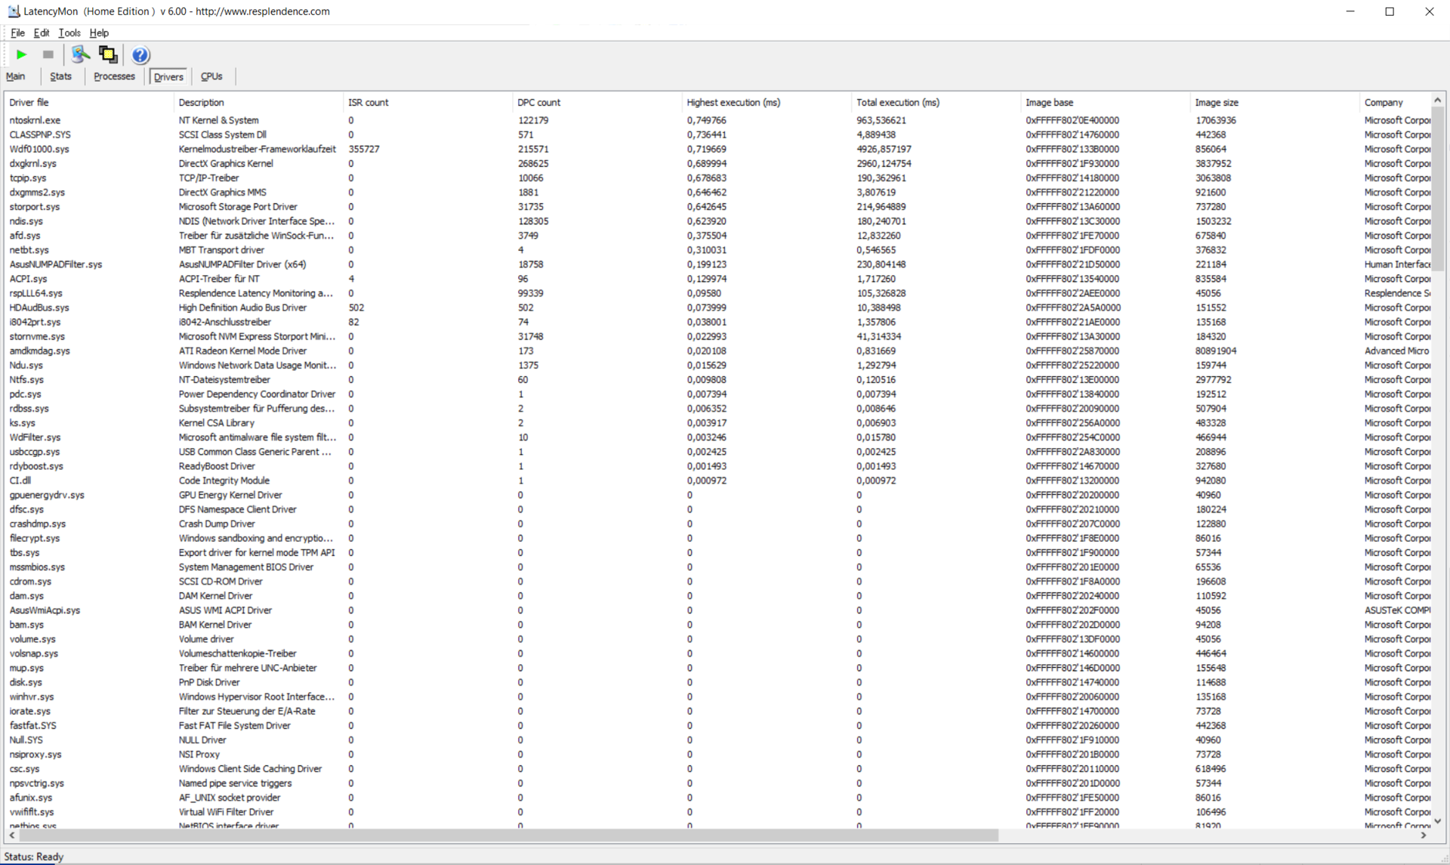The width and height of the screenshot is (1450, 865).
Task: Select the ntoskrnl.exe driver row
Action: pyautogui.click(x=35, y=120)
